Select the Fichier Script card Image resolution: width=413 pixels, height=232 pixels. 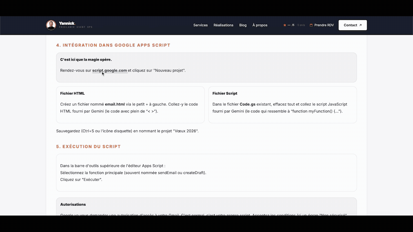tap(282, 104)
